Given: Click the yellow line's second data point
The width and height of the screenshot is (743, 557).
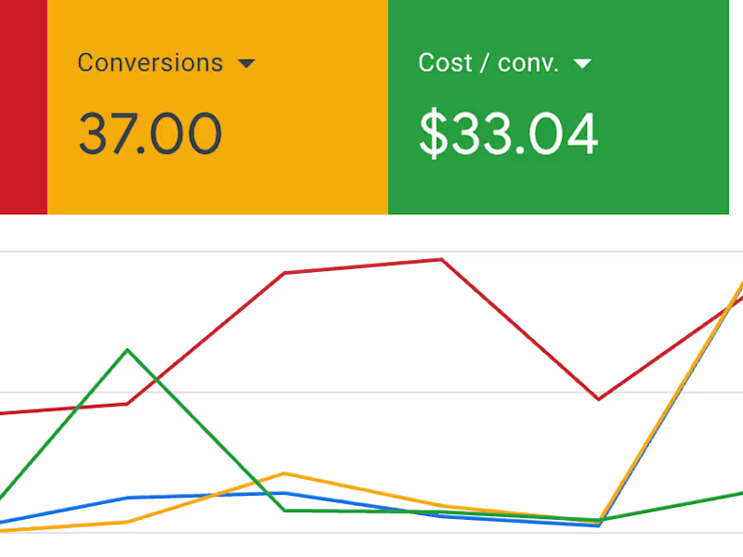Looking at the screenshot, I should click(x=128, y=522).
